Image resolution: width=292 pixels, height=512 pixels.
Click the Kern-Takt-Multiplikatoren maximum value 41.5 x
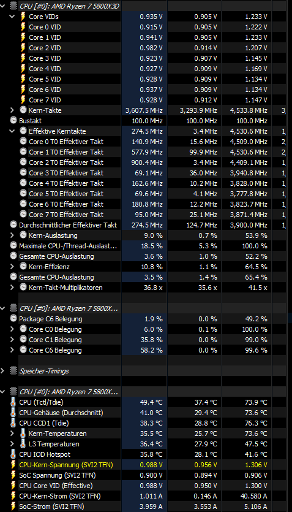coord(256,288)
